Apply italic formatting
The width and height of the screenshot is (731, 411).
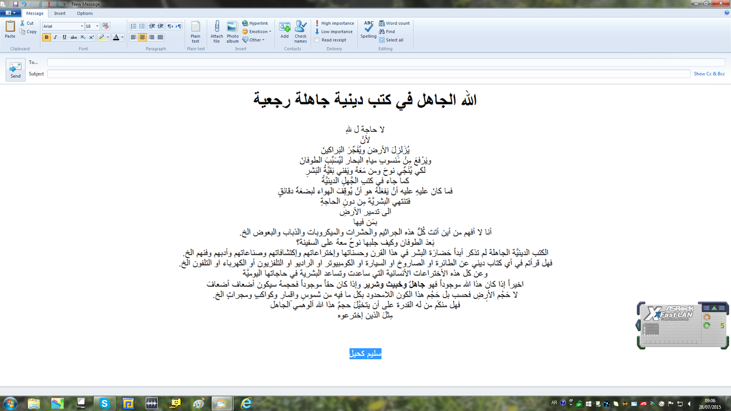tap(55, 37)
